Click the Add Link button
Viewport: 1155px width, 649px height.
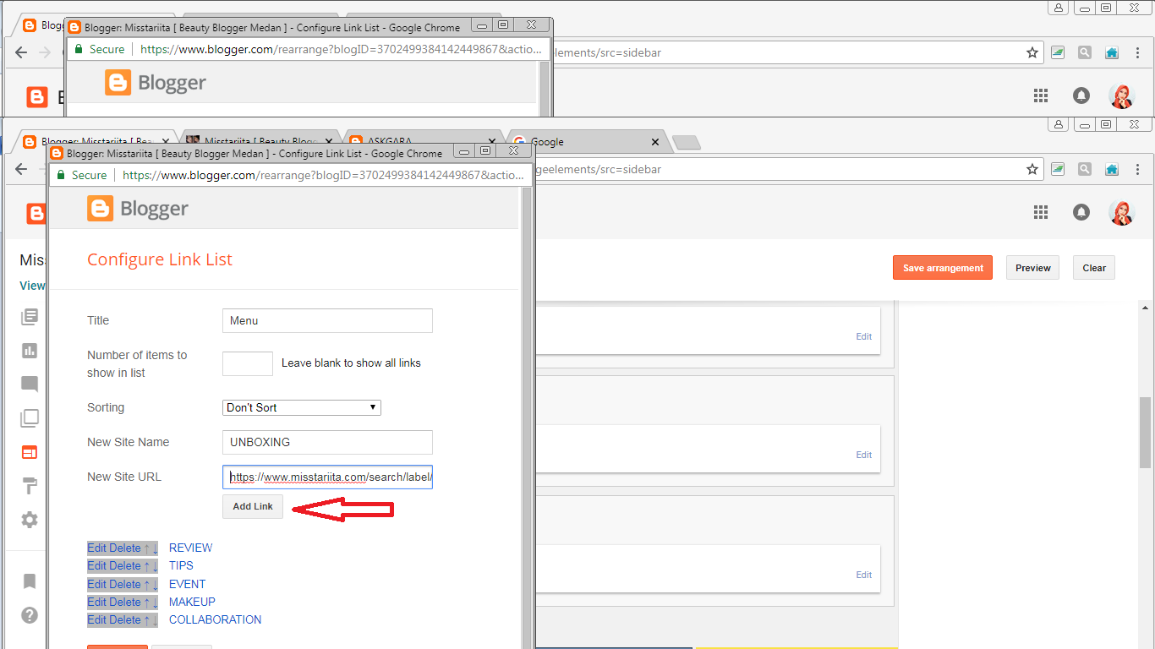click(253, 506)
